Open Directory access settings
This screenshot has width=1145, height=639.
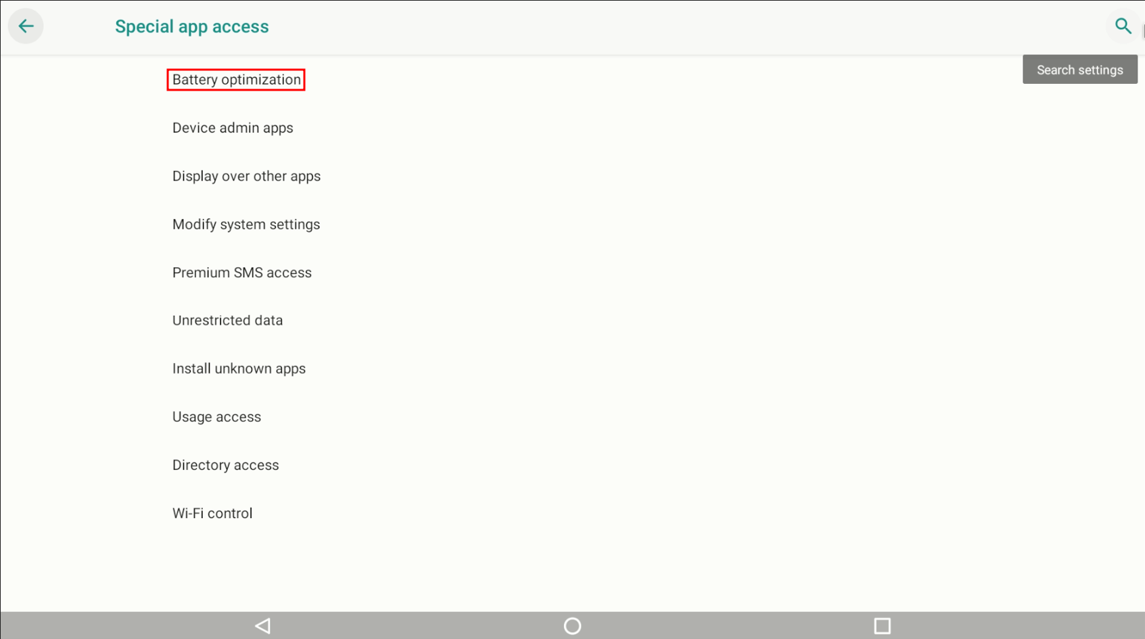[x=225, y=465]
